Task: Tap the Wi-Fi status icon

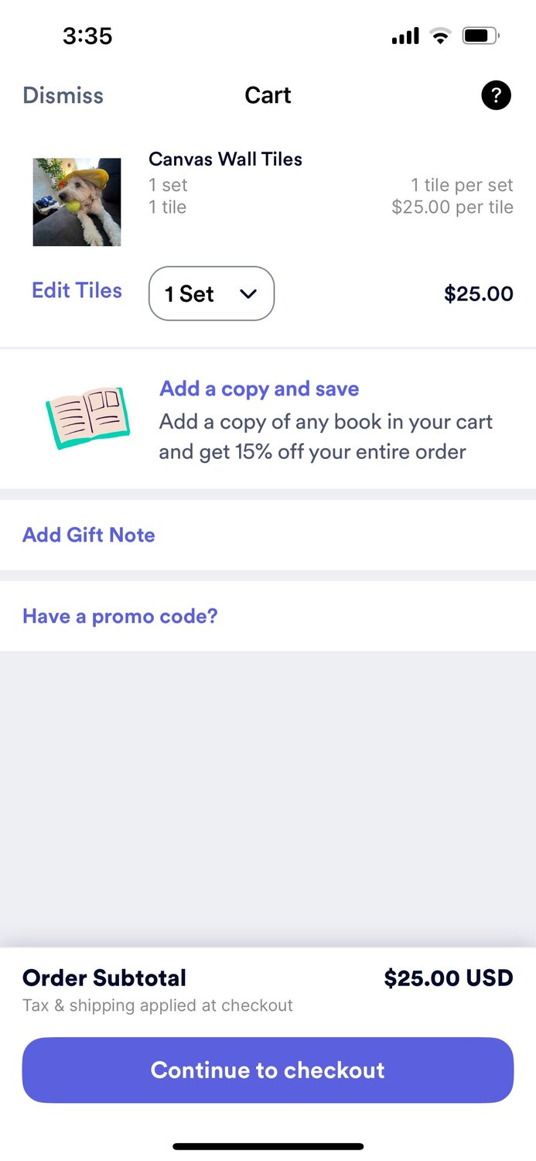Action: (440, 36)
